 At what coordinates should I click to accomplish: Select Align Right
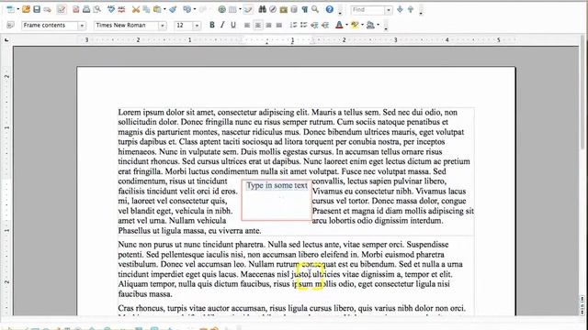point(268,25)
